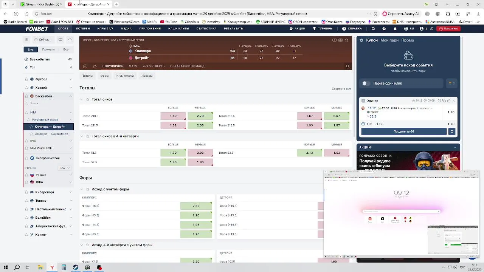Open the match video stream icon in the match header
Image resolution: width=484 pixels, height=272 pixels.
click(334, 40)
